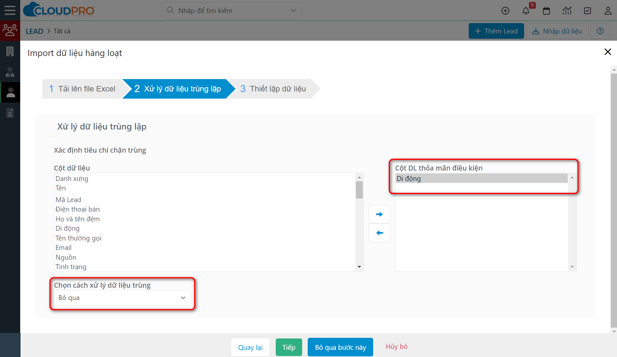
Task: Open the duplicate handling dropdown 'Bỏ qua'
Action: [122, 298]
